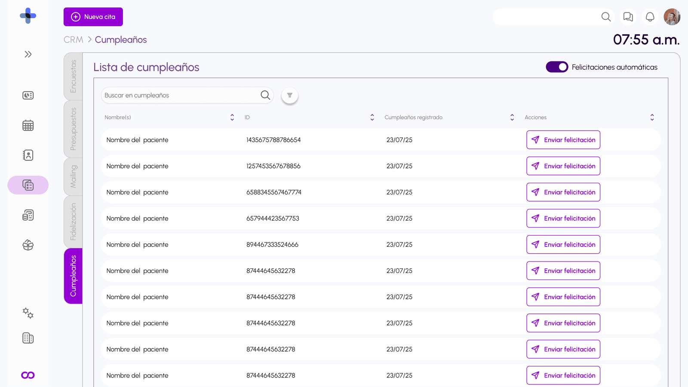Click the Buscar en cumpleaños search field
Viewport: 688px width, 387px height.
click(181, 95)
